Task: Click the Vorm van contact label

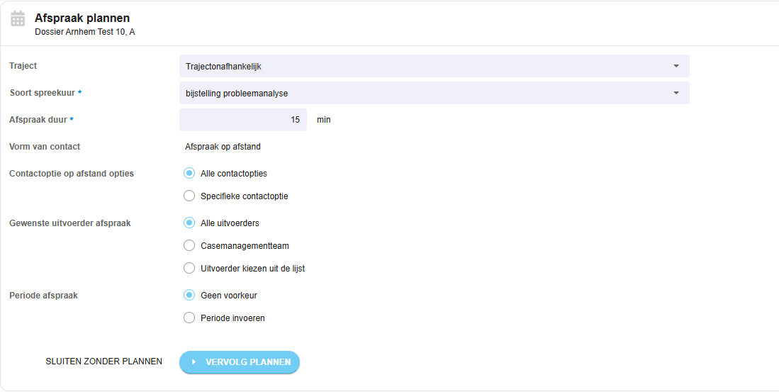Action: [45, 147]
